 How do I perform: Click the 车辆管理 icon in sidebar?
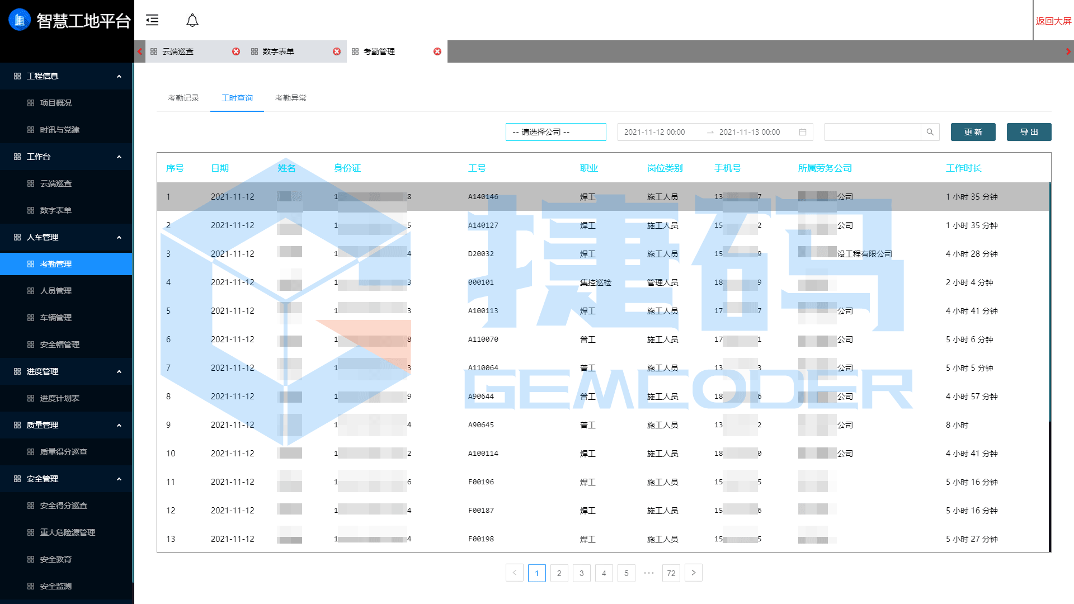tap(31, 318)
